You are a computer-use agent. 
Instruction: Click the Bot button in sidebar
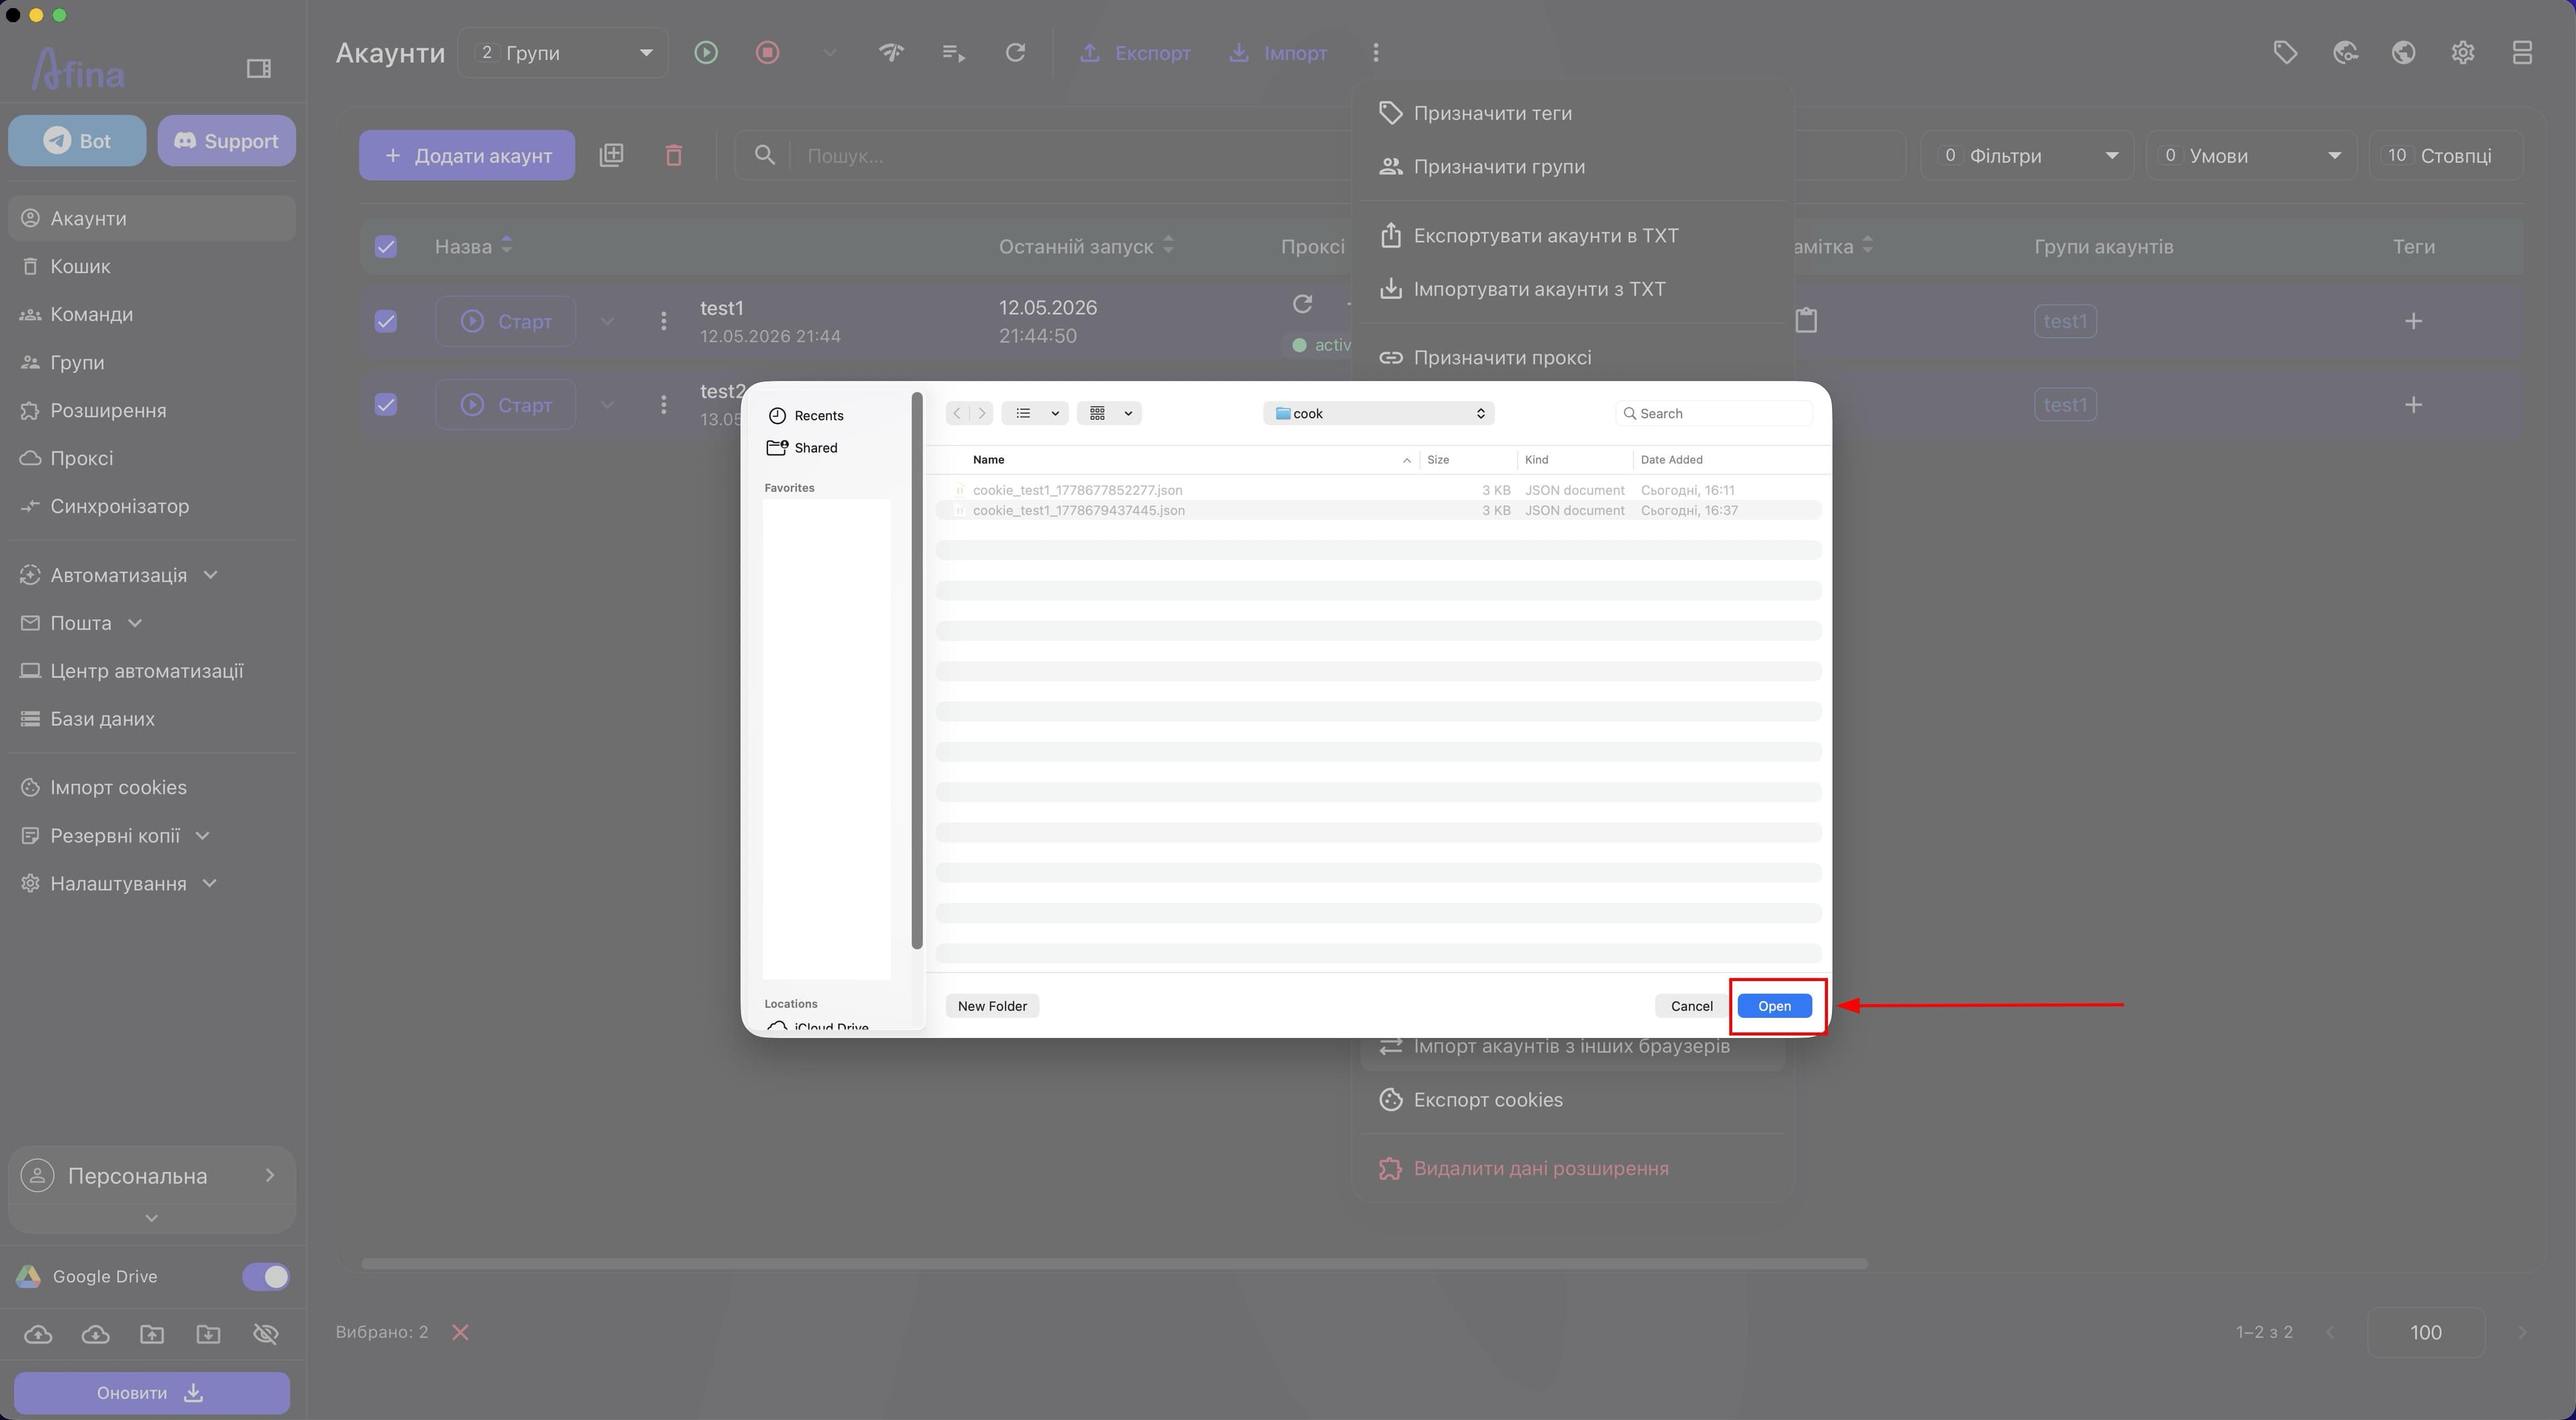pos(77,141)
